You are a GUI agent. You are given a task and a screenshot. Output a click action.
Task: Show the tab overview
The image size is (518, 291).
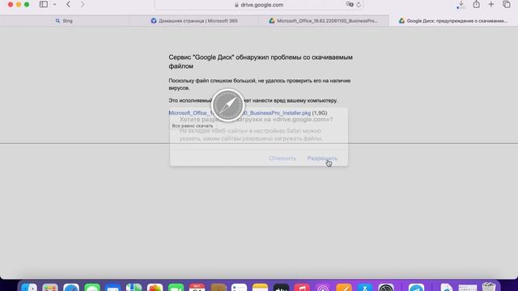point(507,4)
